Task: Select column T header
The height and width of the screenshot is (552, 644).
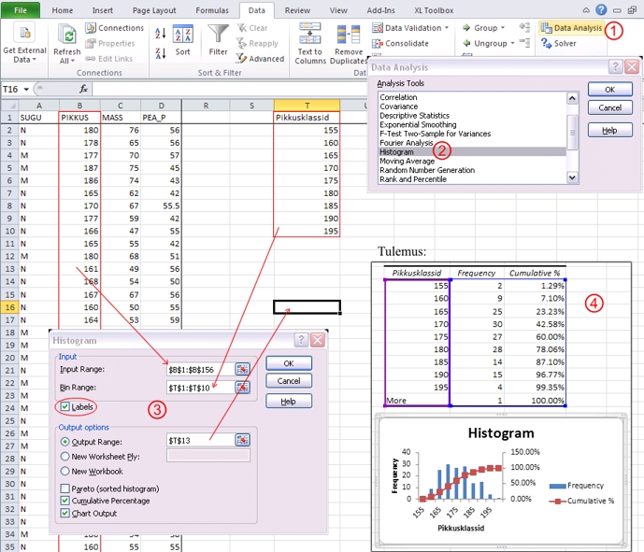Action: pyautogui.click(x=307, y=105)
